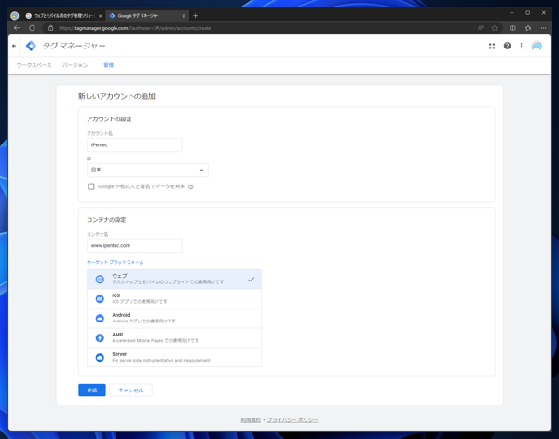Click the iOS platform icon

point(100,299)
